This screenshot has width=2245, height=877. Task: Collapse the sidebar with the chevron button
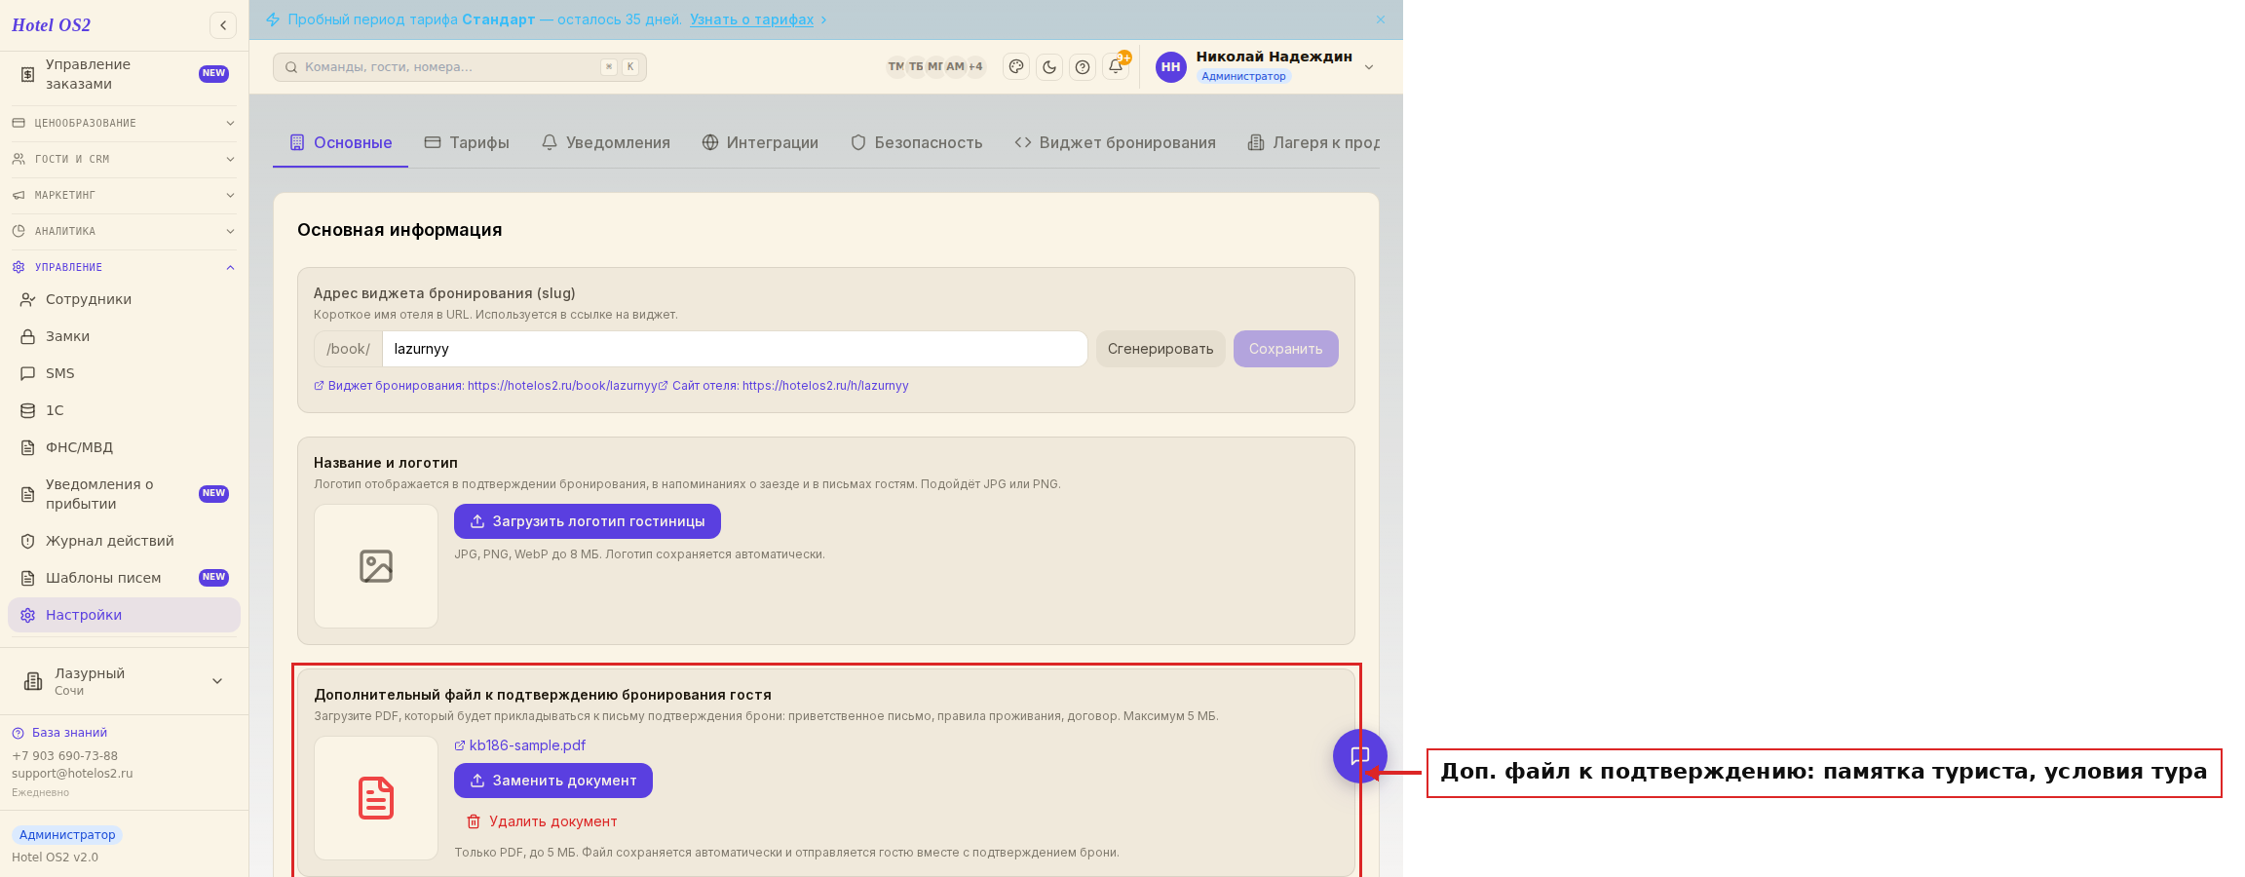[223, 25]
